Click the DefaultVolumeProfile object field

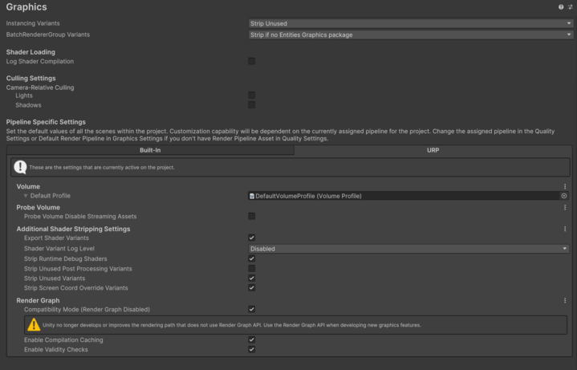click(x=401, y=196)
